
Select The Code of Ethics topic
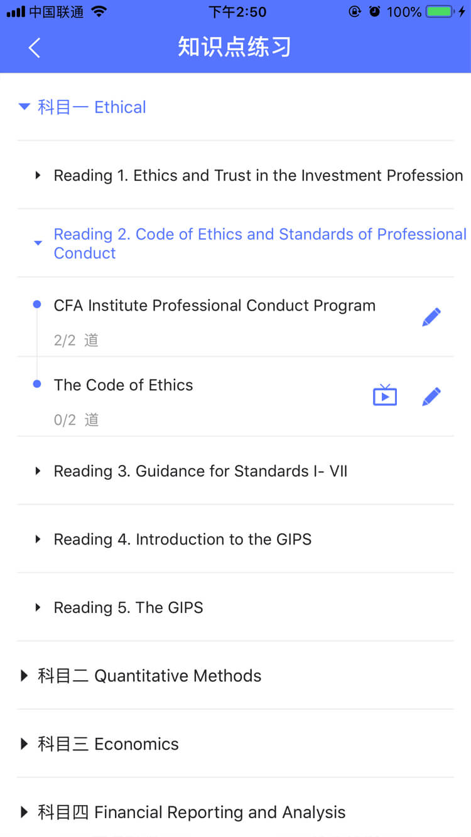(124, 385)
